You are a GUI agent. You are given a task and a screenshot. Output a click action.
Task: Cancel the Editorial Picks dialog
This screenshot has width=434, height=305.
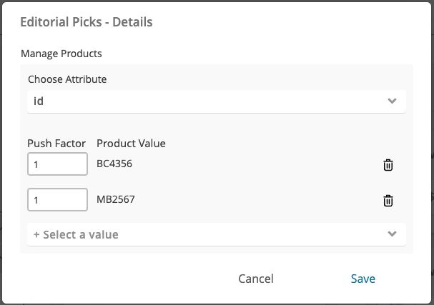coord(256,279)
